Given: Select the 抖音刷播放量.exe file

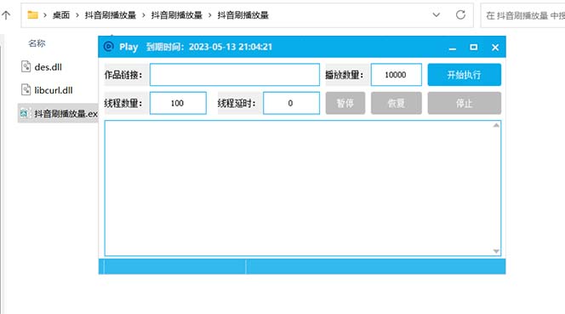Looking at the screenshot, I should point(58,113).
